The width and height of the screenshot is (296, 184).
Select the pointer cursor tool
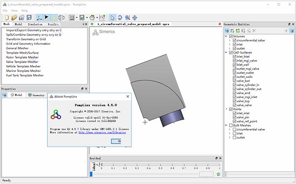[112, 18]
